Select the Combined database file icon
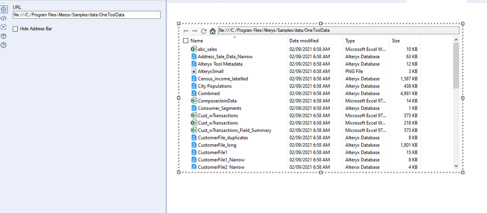This screenshot has width=487, height=213. tap(194, 94)
